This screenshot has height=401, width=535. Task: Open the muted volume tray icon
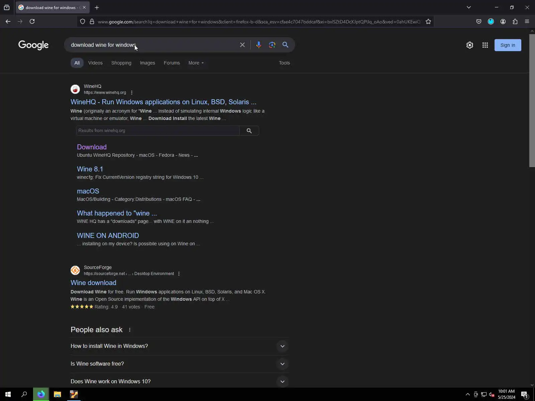tap(492, 395)
